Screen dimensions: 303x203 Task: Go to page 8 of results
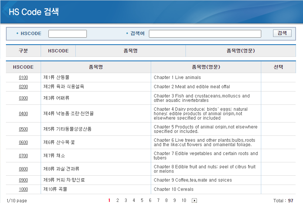click(166, 200)
